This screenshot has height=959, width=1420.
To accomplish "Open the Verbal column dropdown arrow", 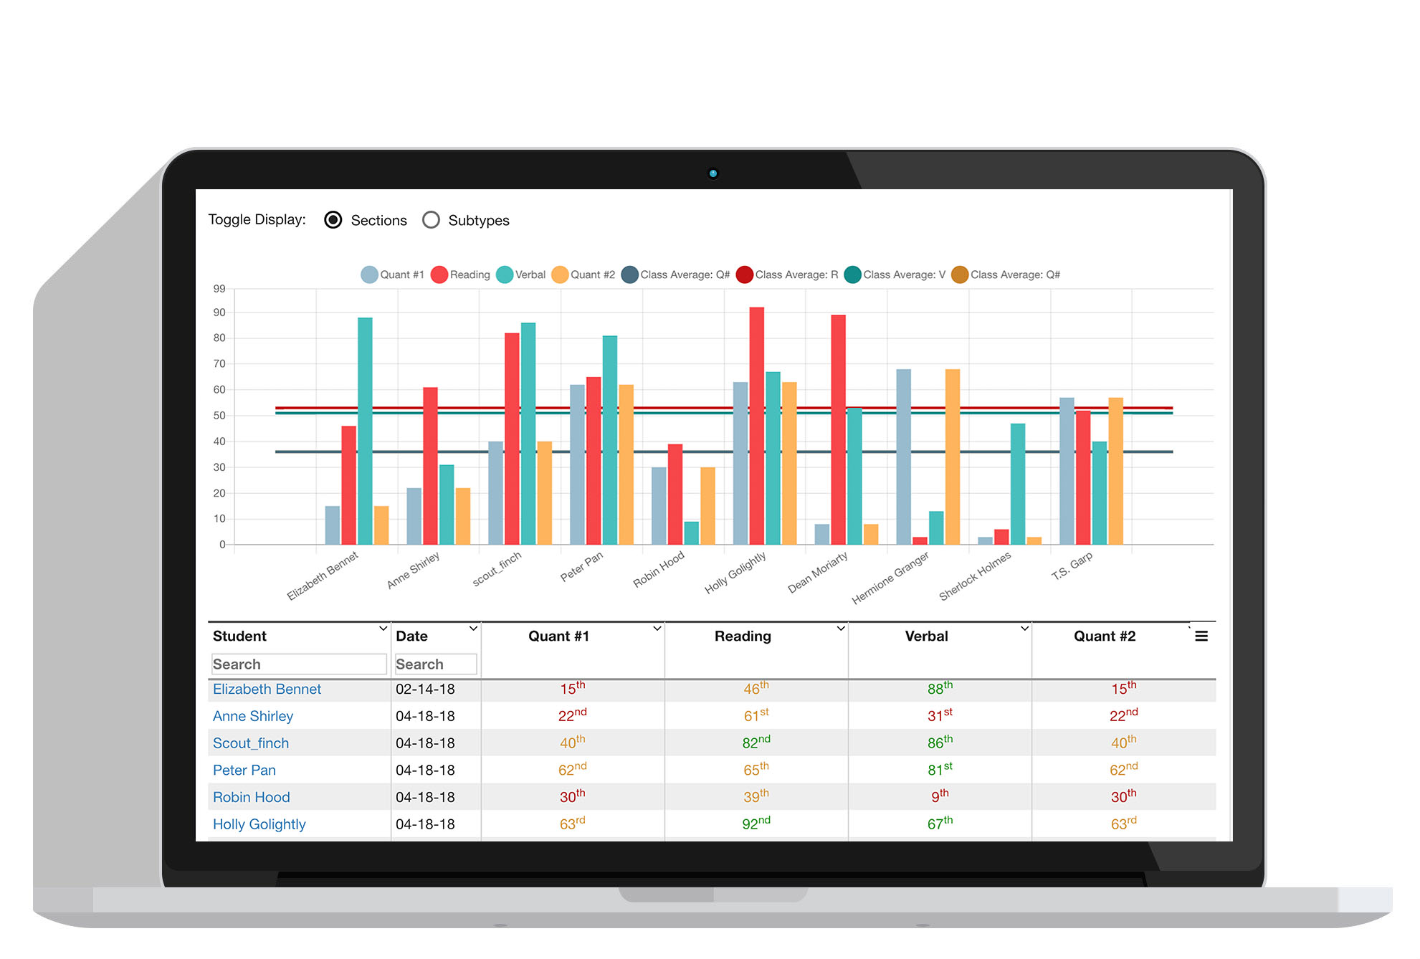I will (1024, 629).
